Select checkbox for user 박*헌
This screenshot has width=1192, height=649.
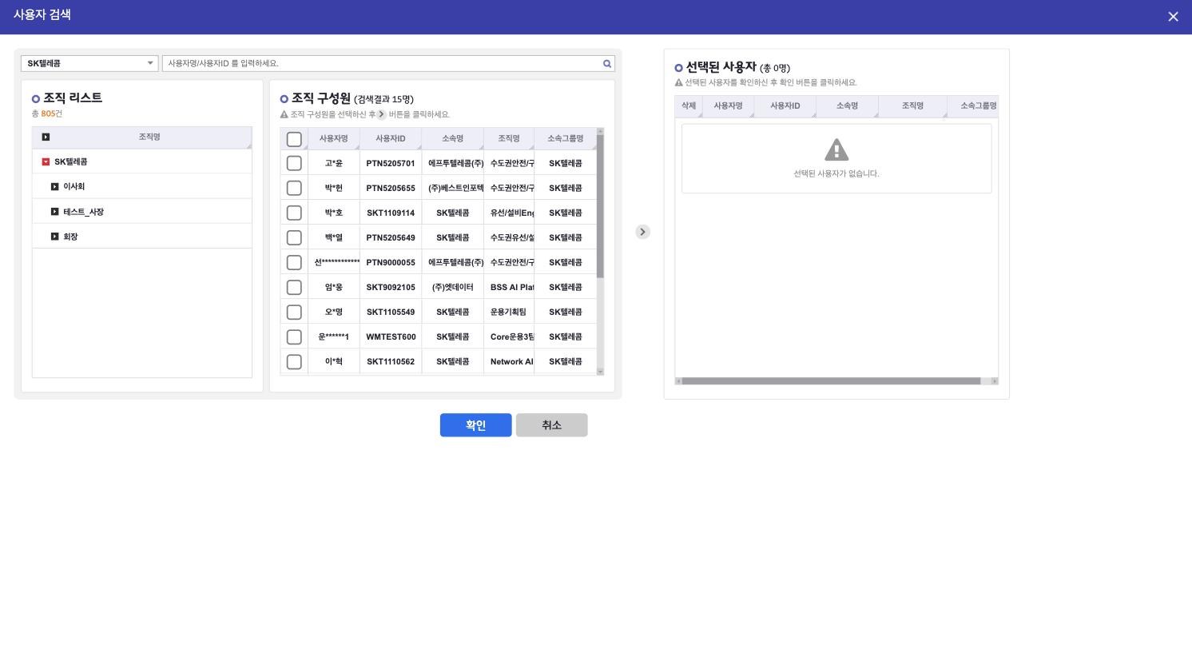[x=294, y=188]
